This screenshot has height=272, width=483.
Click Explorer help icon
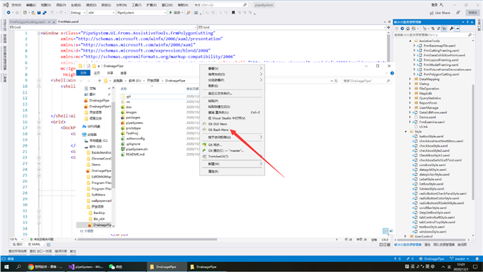(392, 73)
